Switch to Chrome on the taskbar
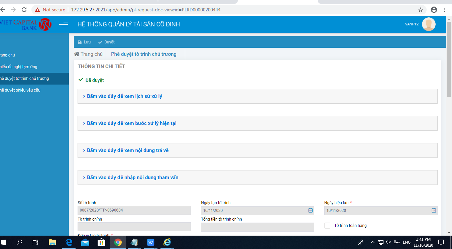452x249 pixels. pos(118,242)
